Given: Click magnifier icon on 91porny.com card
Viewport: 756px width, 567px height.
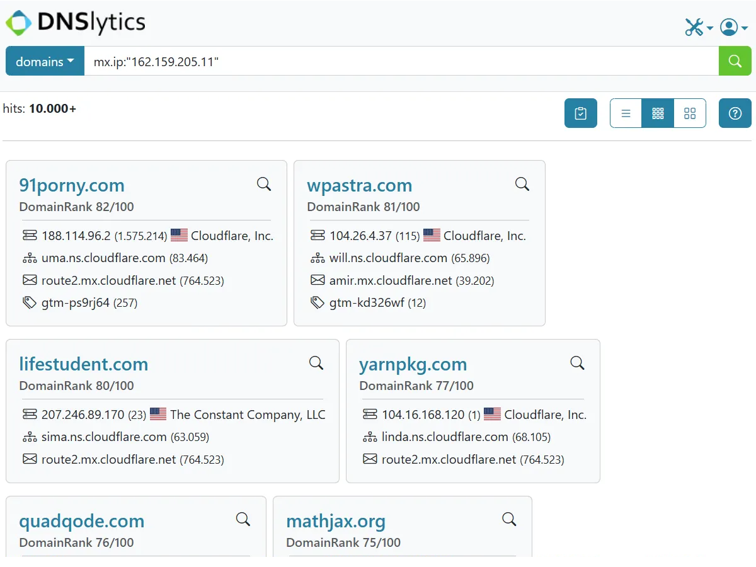Looking at the screenshot, I should [x=264, y=184].
